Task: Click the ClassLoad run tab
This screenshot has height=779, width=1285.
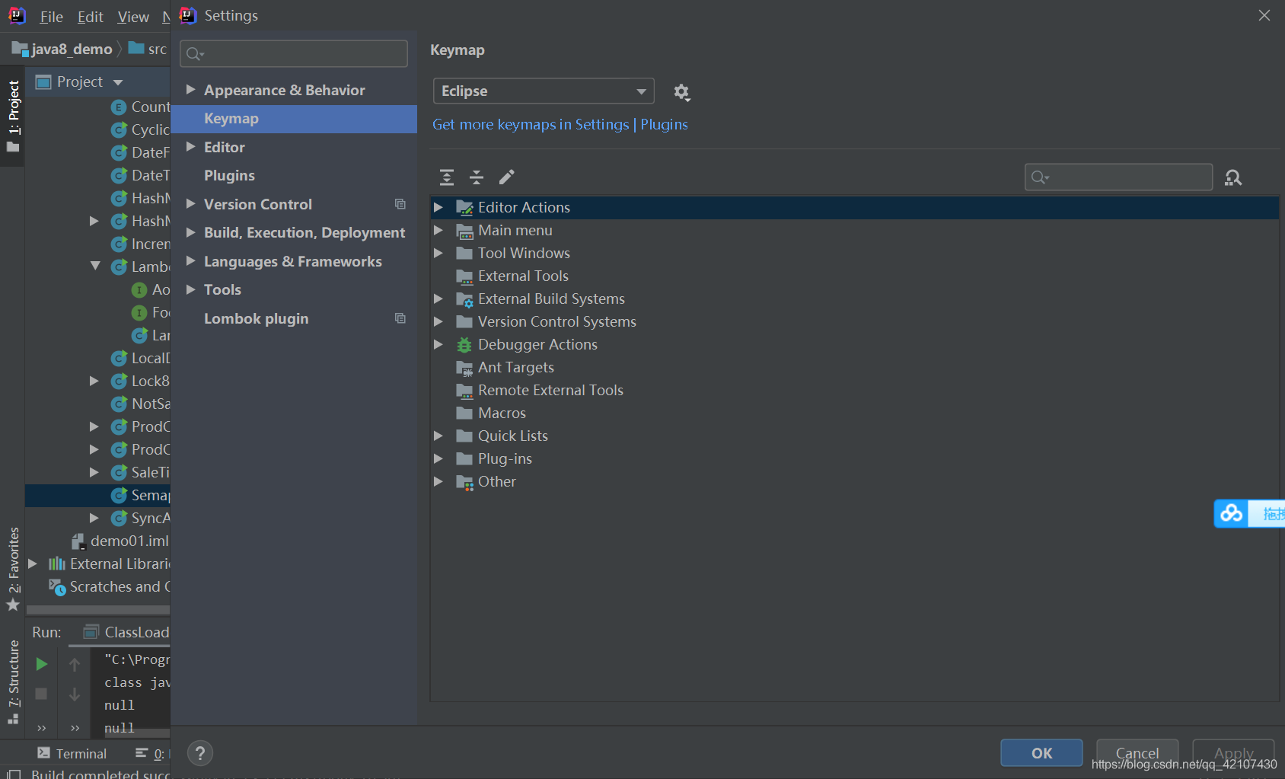Action: [126, 632]
